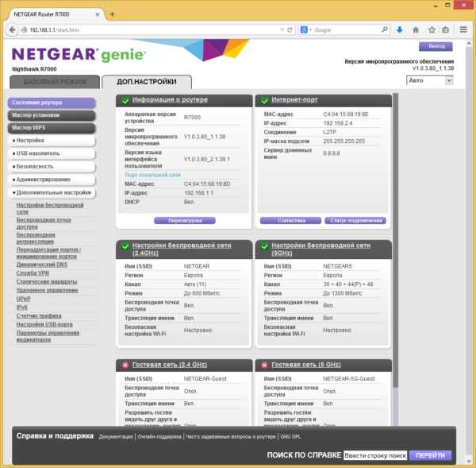
Task: Expand the USB-накопитель sidebar section
Action: tap(52, 153)
